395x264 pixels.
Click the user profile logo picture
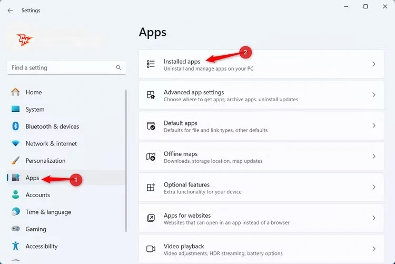[25, 40]
